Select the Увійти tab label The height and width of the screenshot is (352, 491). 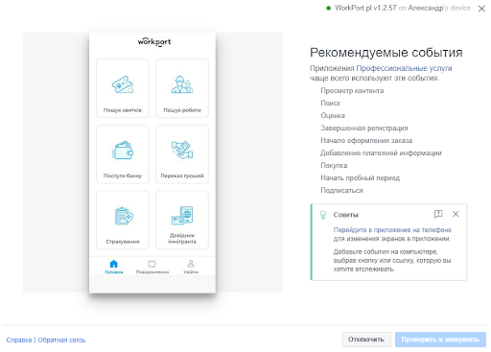click(x=191, y=272)
